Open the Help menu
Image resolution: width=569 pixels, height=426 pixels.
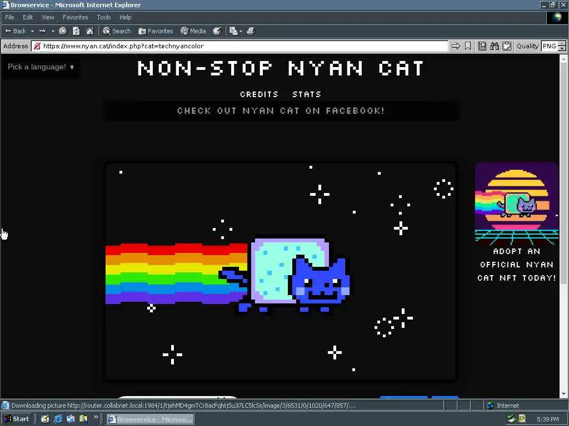(x=125, y=17)
